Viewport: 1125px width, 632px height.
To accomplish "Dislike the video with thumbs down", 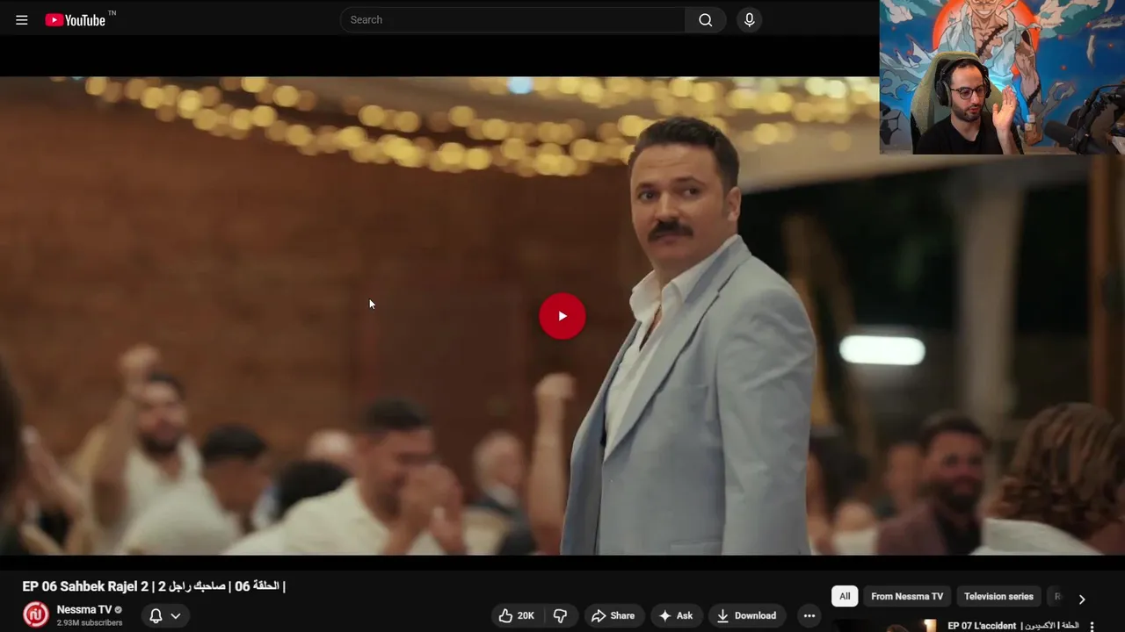I will (x=561, y=615).
